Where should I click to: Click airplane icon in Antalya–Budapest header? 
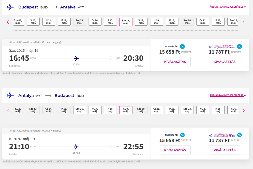10,95
